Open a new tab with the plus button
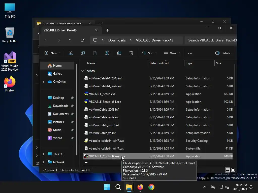The width and height of the screenshot is (258, 193). click(x=107, y=30)
